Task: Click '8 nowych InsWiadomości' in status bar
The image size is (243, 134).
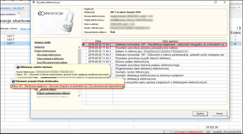Action: pos(190,132)
